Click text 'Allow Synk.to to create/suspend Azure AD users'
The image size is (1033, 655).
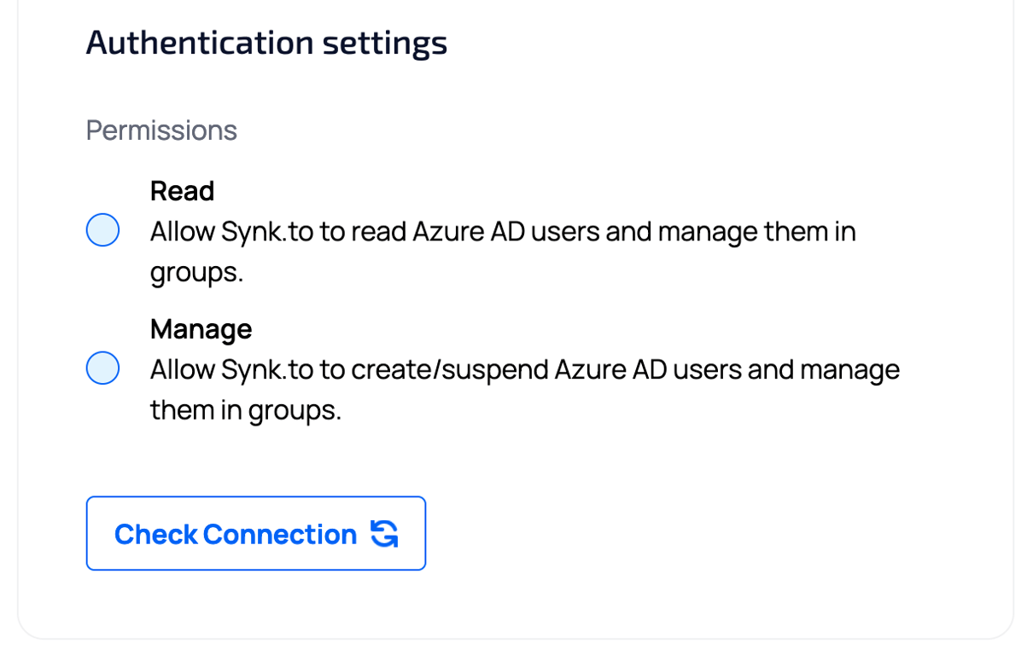tap(446, 369)
